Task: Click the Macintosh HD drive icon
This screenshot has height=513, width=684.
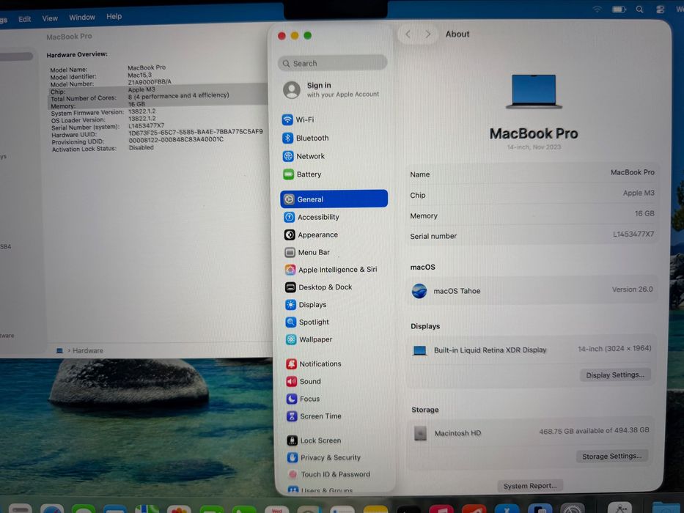Action: 421,433
